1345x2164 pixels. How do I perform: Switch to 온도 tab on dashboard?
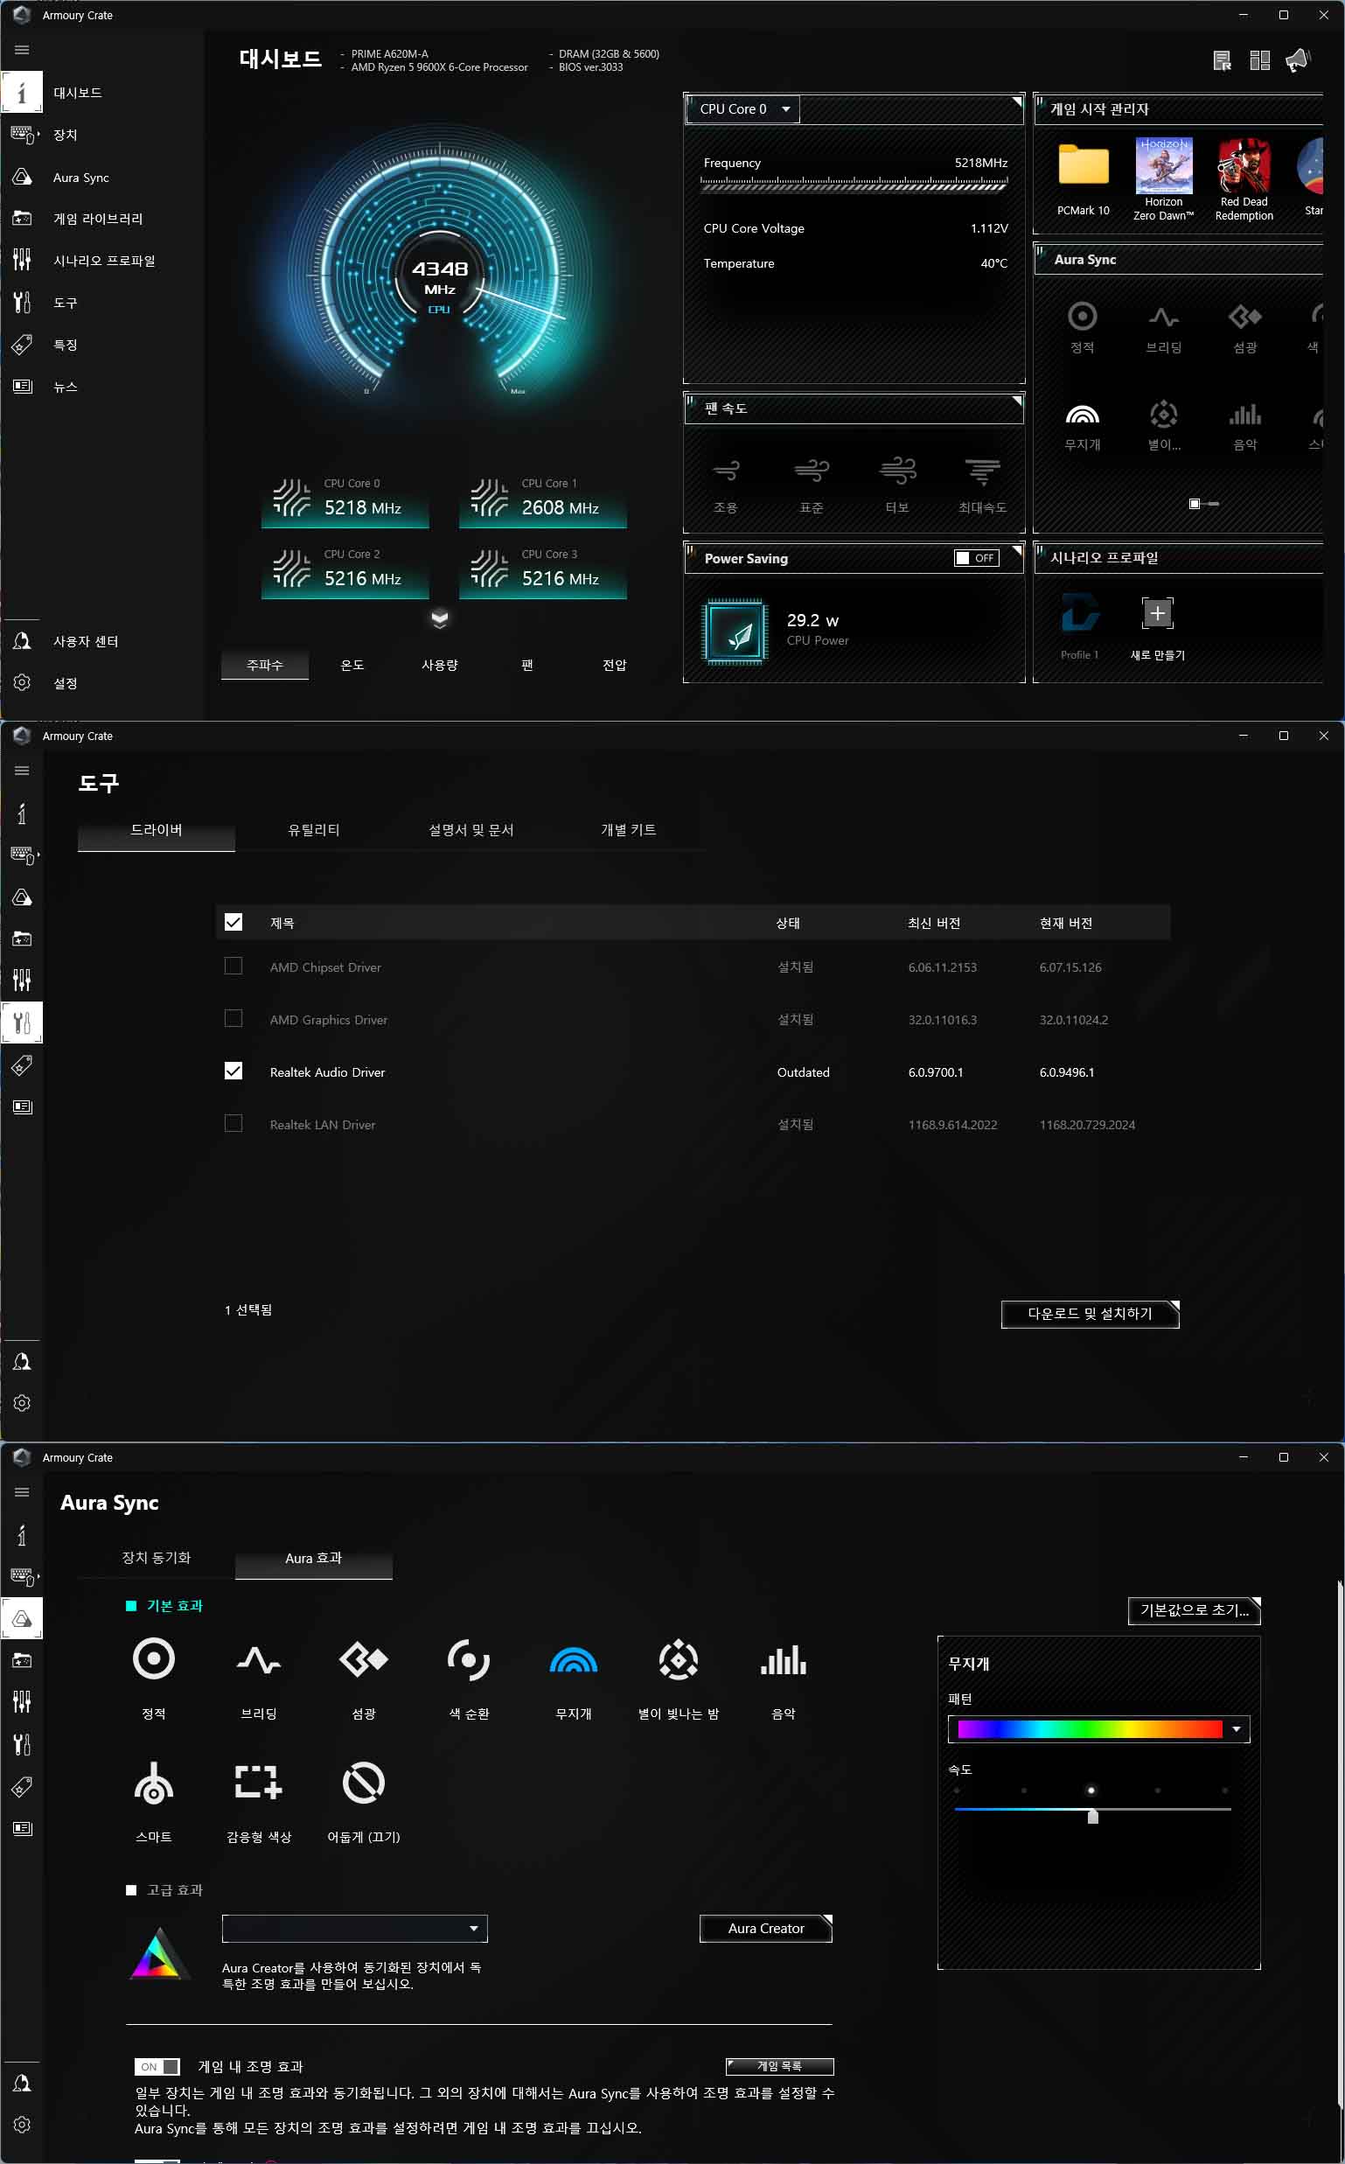(x=352, y=665)
